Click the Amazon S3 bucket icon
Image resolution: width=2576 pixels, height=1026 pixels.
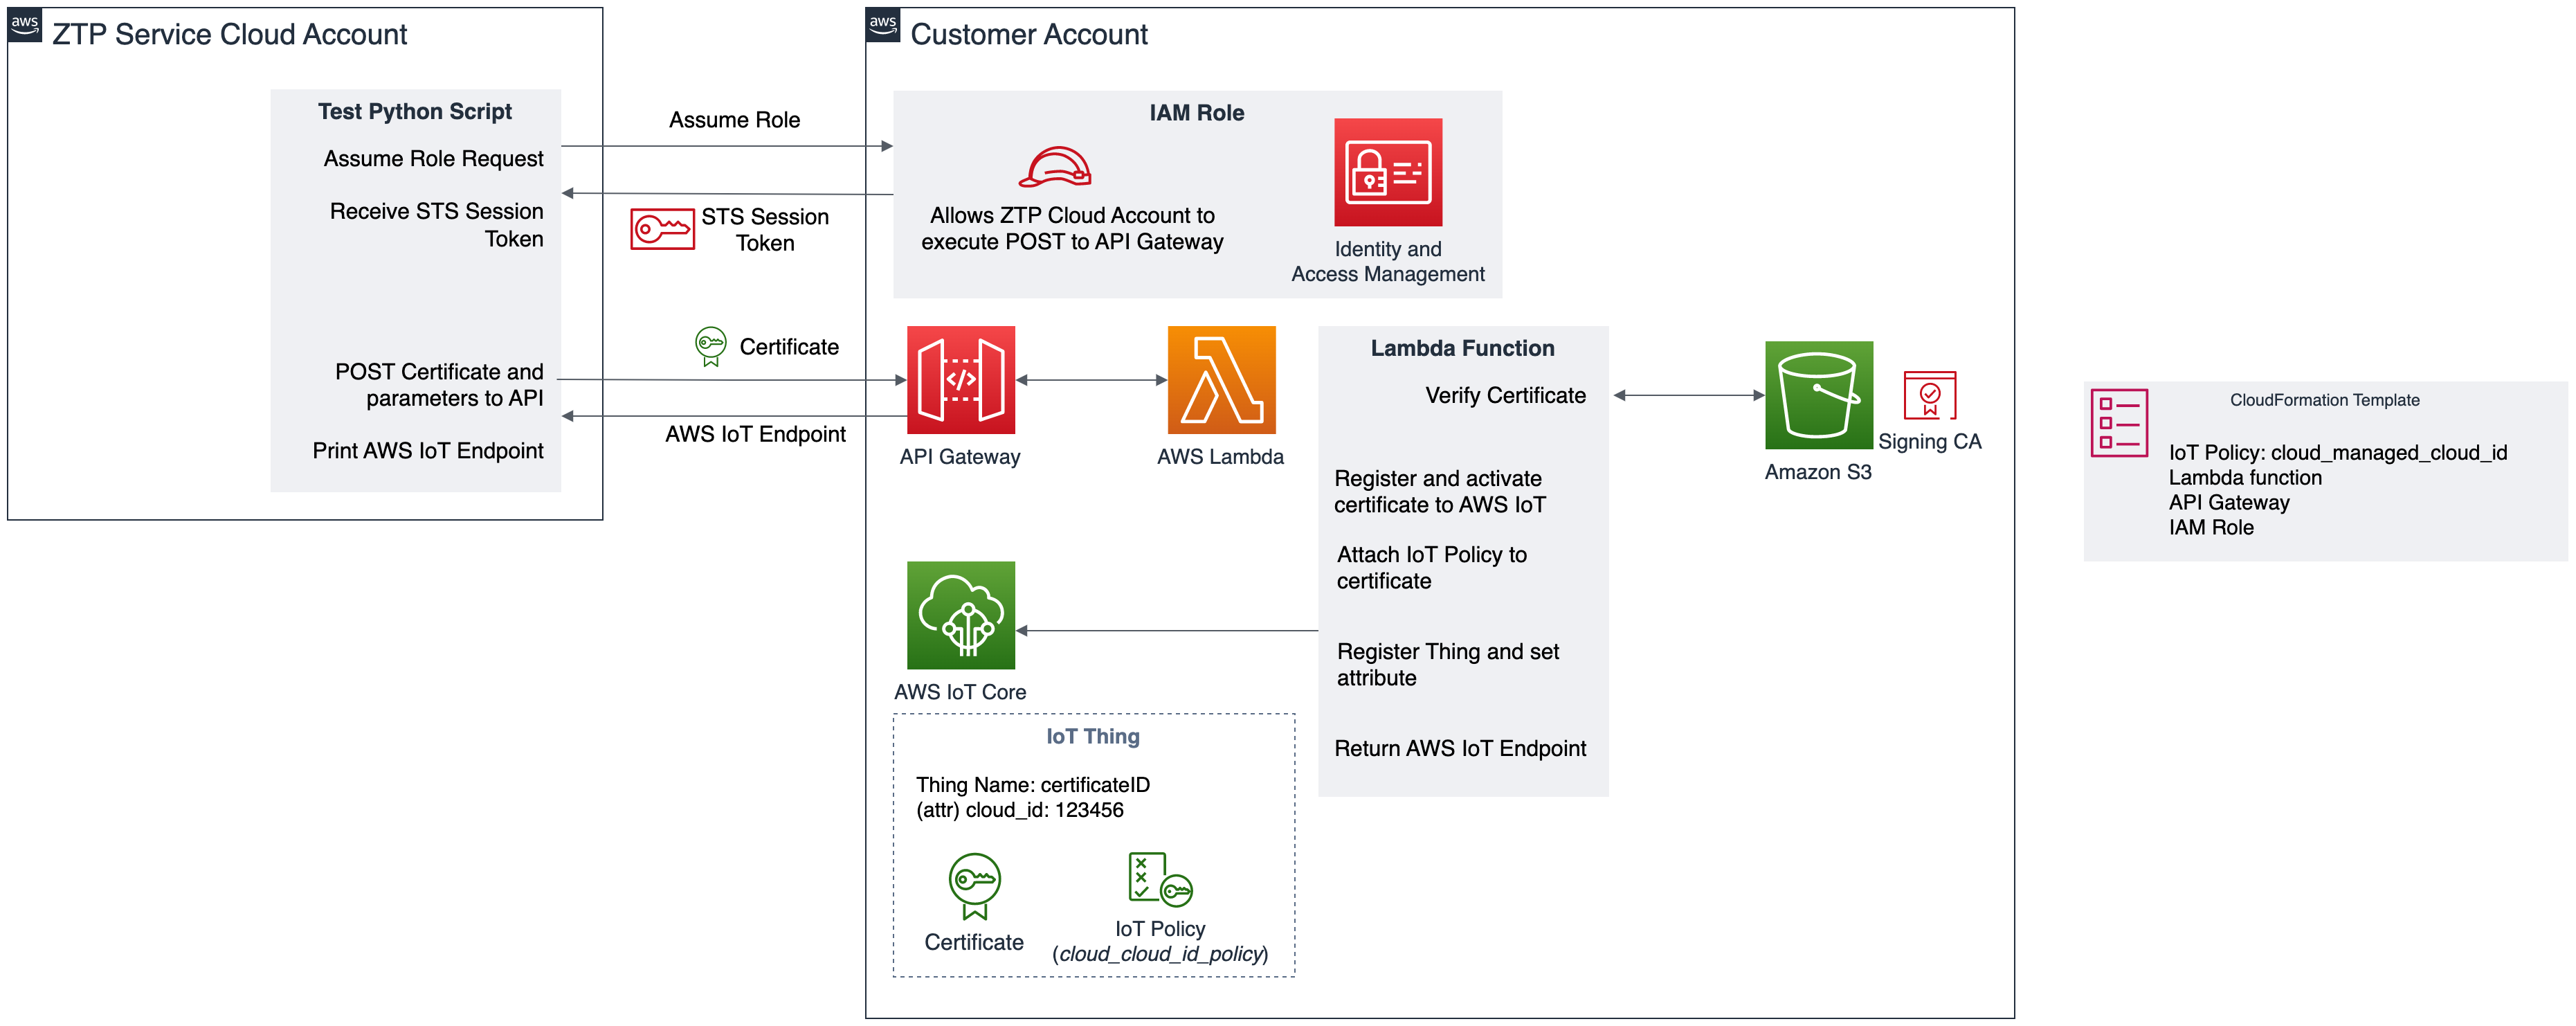(1818, 395)
